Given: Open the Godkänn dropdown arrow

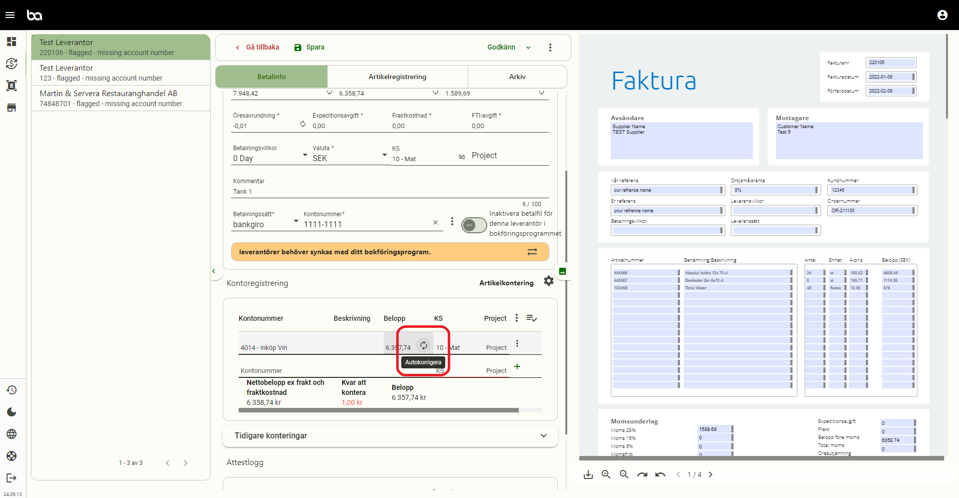Looking at the screenshot, I should point(528,48).
